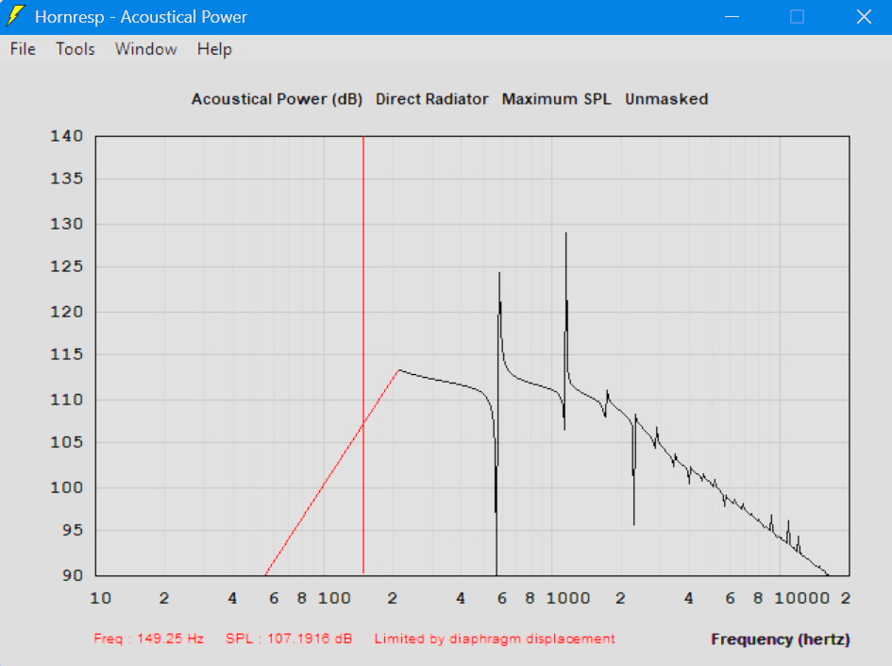Viewport: 892px width, 666px height.
Task: Click the 'Maximum SPL' label
Action: coord(556,99)
